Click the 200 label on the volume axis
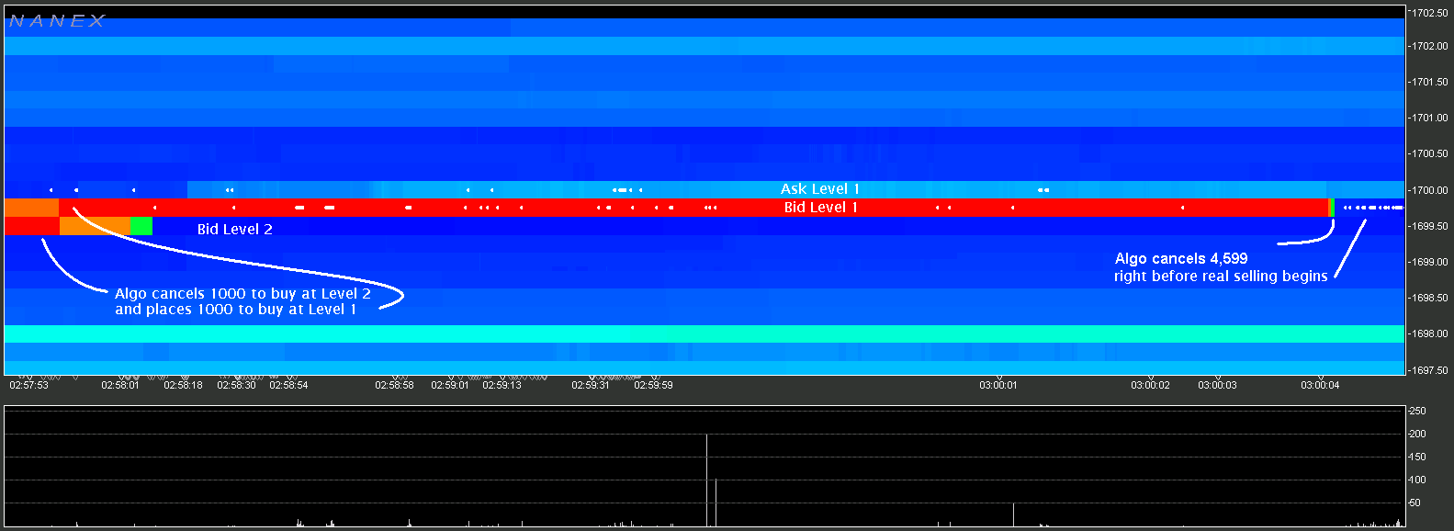Image resolution: width=1454 pixels, height=531 pixels. pyautogui.click(x=1417, y=434)
